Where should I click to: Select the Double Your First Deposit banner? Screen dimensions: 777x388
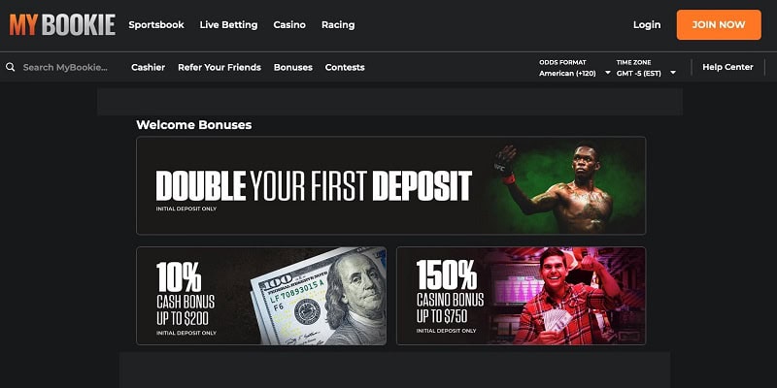(391, 185)
